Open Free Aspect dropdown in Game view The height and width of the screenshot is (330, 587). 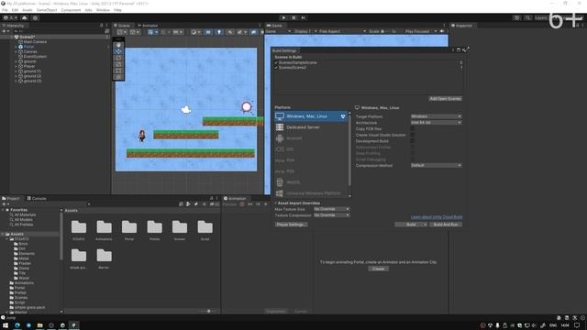342,31
